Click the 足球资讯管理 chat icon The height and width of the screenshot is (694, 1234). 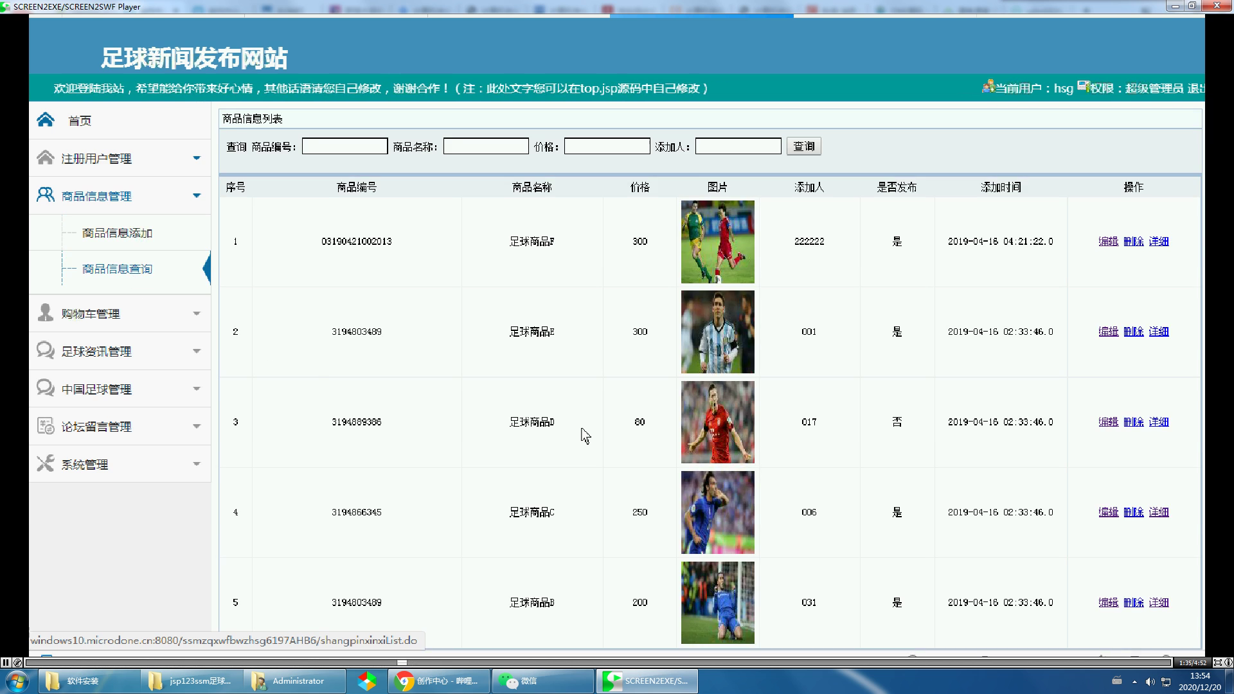click(46, 350)
